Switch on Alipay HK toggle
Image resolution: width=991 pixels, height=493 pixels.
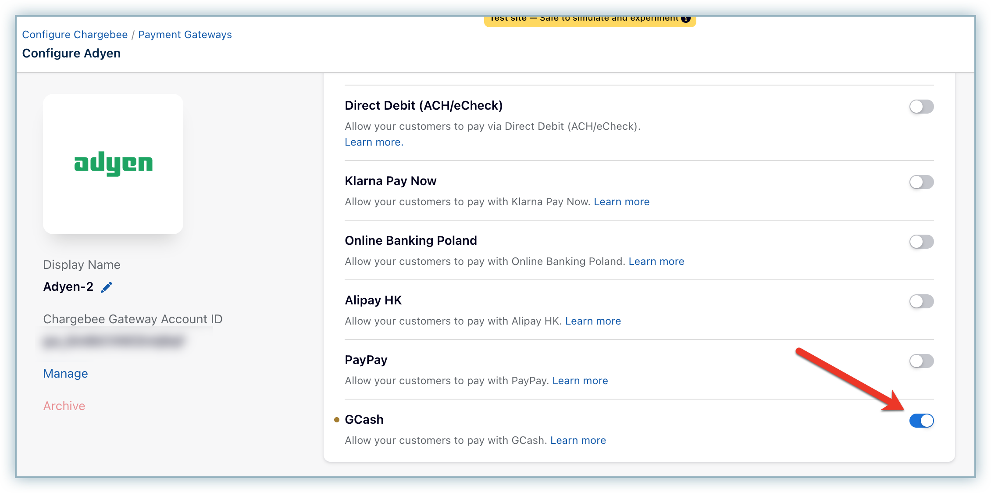(921, 301)
